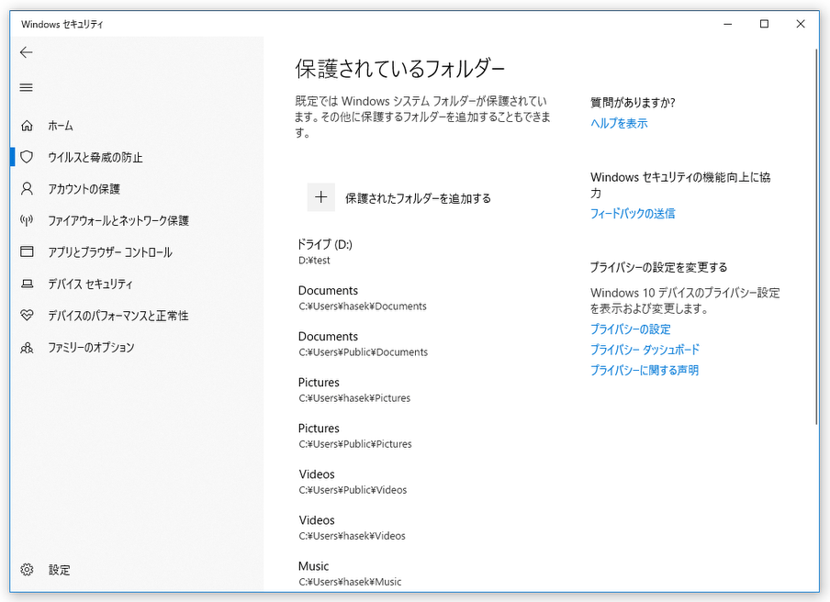
Task: Open the hamburger navigation menu
Action: 26,87
